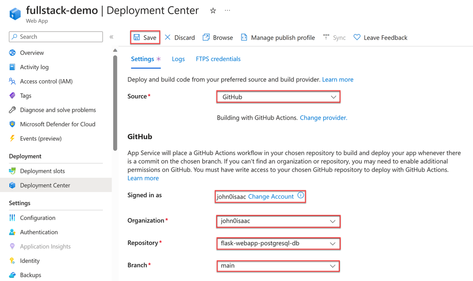Click the Access control people icon

pyautogui.click(x=12, y=81)
